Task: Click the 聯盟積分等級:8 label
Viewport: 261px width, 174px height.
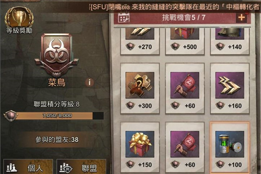Action: pos(57,104)
